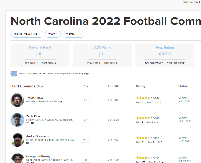Open Travis Shaw's profile name link
The height and width of the screenshot is (163, 201).
click(34, 98)
